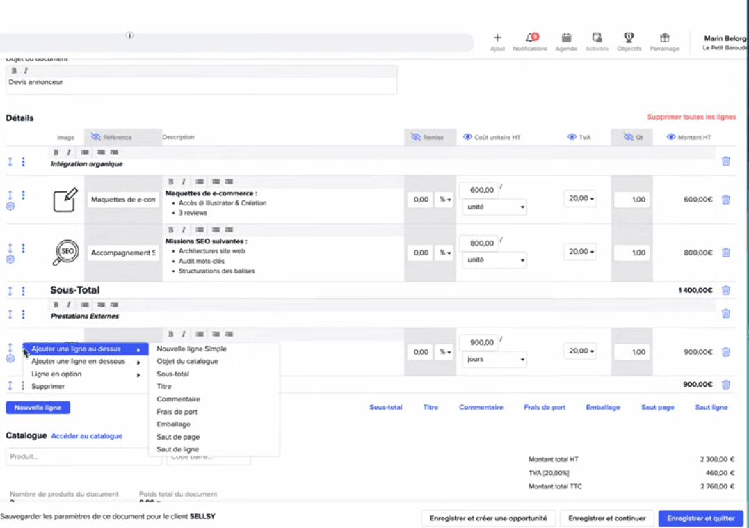Viewport: 749px width, 528px height.
Task: Open % discount type dropdown on SEO line
Action: 444,253
